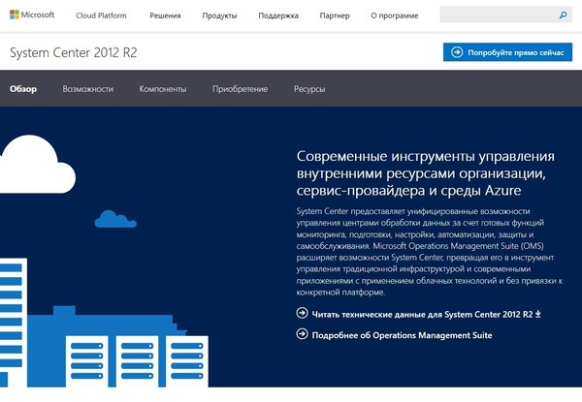The image size is (582, 402).
Task: Select the Партнер menu item
Action: (335, 16)
